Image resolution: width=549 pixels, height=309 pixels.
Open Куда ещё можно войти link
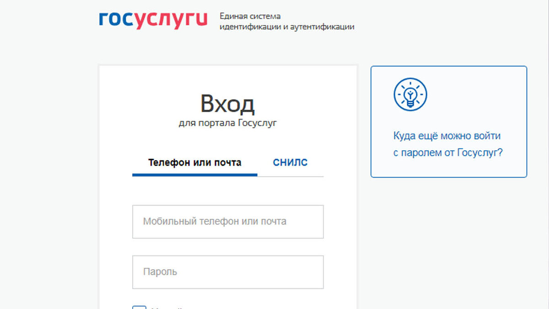(x=448, y=145)
